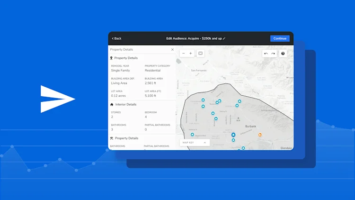This screenshot has height=200, width=355.
Task: Go back using the Back button
Action: [116, 38]
